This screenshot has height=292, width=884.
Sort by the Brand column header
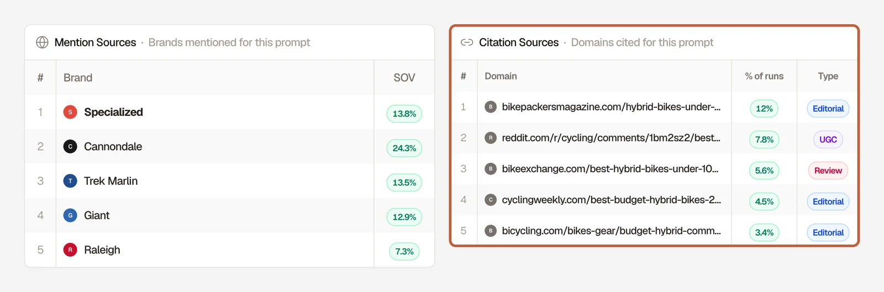[78, 78]
